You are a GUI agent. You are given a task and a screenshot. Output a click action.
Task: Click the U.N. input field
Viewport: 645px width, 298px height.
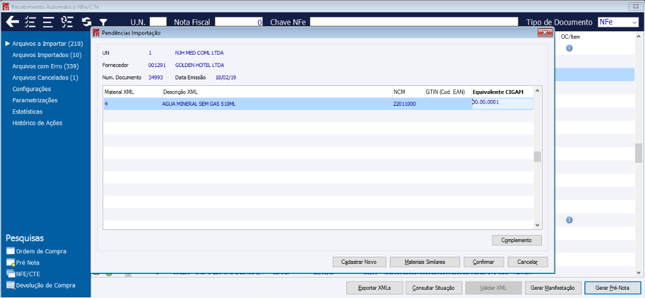pyautogui.click(x=158, y=22)
